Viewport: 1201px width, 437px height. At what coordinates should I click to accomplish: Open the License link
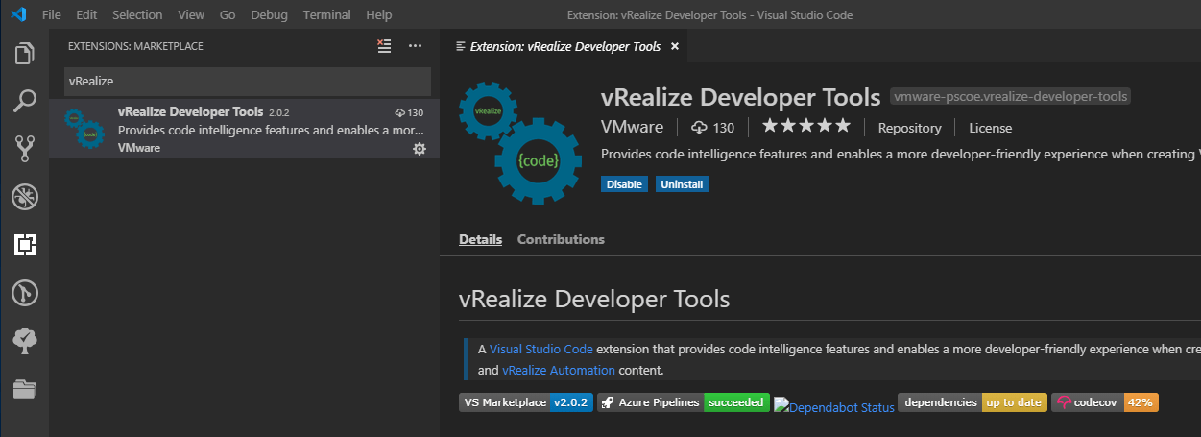coord(990,128)
